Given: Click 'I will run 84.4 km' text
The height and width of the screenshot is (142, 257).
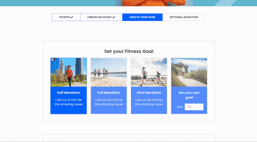Looking at the screenshot, I should coord(149,100).
